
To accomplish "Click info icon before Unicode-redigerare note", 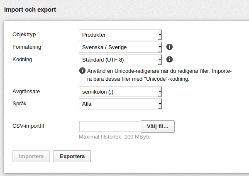I will (82, 71).
